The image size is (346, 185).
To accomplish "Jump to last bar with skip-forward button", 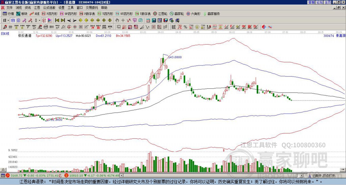I will coord(63,21).
